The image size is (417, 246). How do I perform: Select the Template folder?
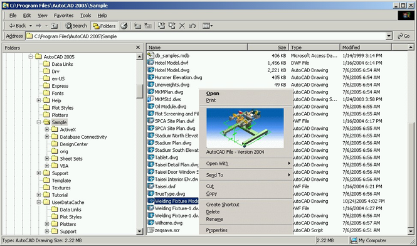[61, 180]
